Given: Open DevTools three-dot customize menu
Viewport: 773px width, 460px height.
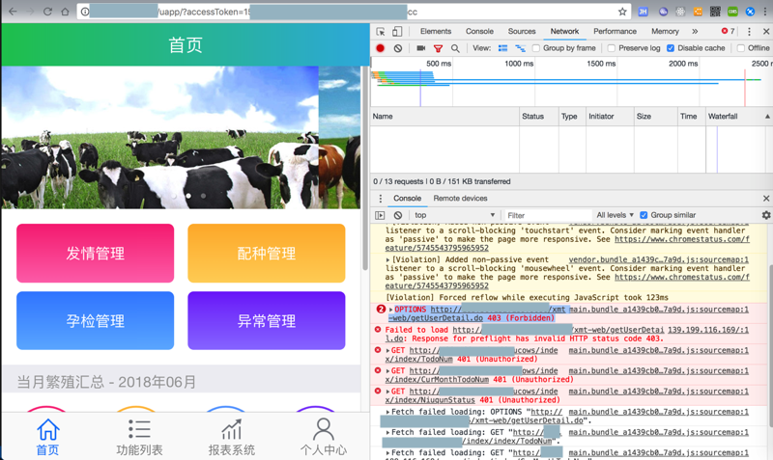Looking at the screenshot, I should (750, 32).
